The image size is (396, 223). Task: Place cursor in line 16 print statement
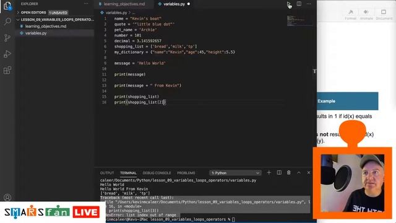pos(140,102)
